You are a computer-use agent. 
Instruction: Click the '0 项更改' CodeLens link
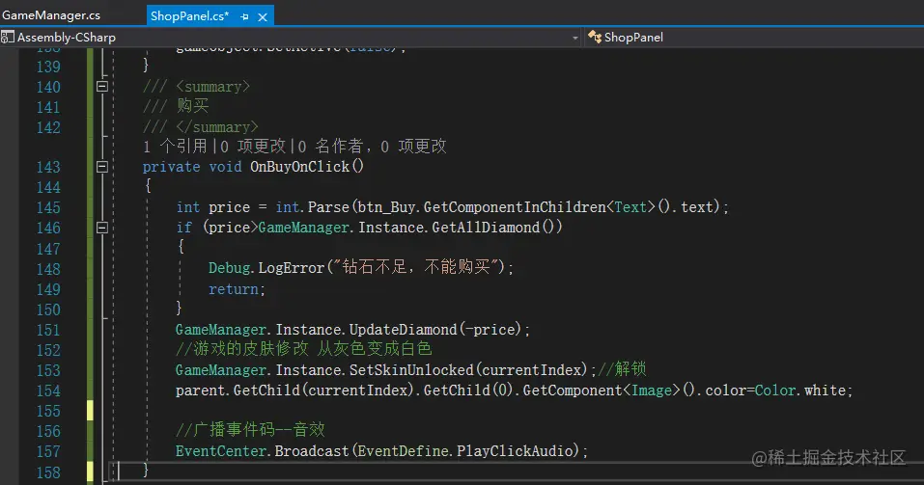click(x=253, y=146)
